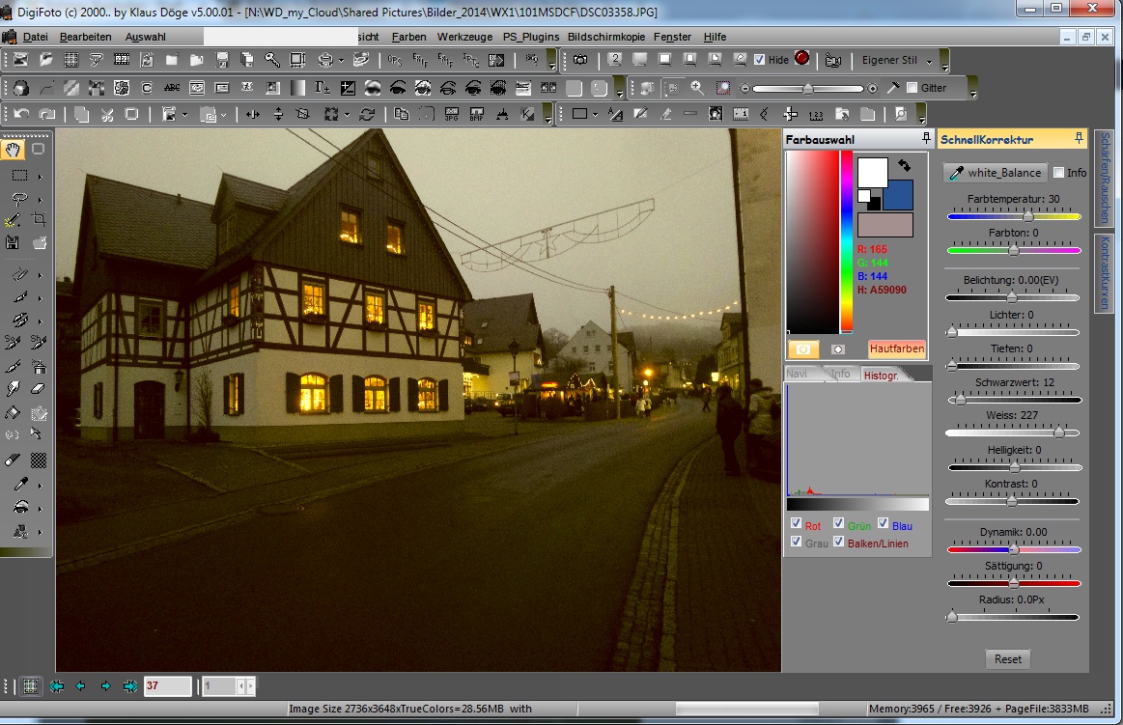The height and width of the screenshot is (725, 1123).
Task: Uncheck the Hide checkbox
Action: [759, 60]
